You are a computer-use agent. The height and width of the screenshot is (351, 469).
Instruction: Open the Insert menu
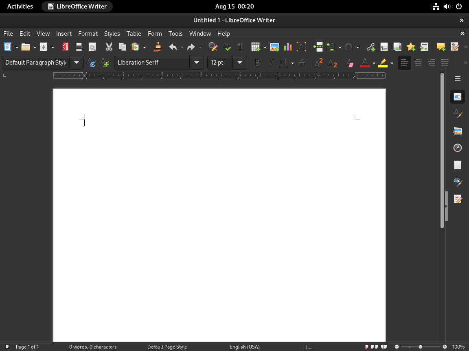coord(64,33)
